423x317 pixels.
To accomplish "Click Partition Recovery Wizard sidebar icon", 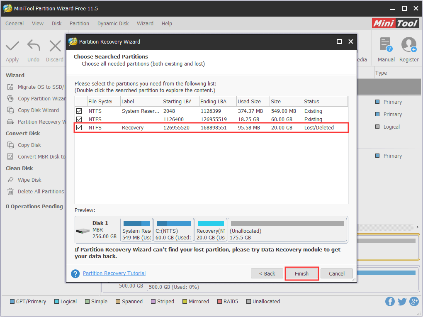I will pyautogui.click(x=10, y=122).
